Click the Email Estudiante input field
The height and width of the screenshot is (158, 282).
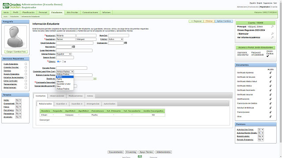(x=74, y=43)
